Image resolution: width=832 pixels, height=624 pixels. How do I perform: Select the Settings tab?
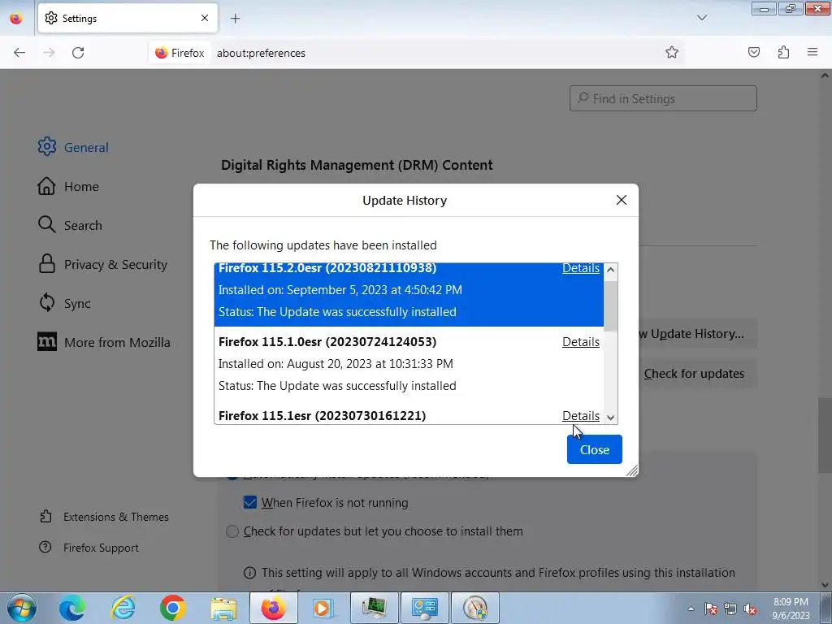[128, 18]
